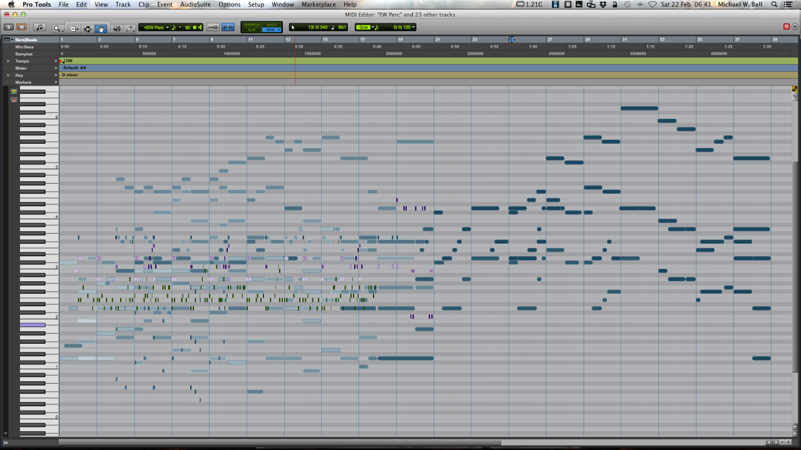Click the Dropbox menu bar icon

pos(603,4)
